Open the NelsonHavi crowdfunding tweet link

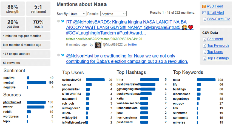coord(127,59)
